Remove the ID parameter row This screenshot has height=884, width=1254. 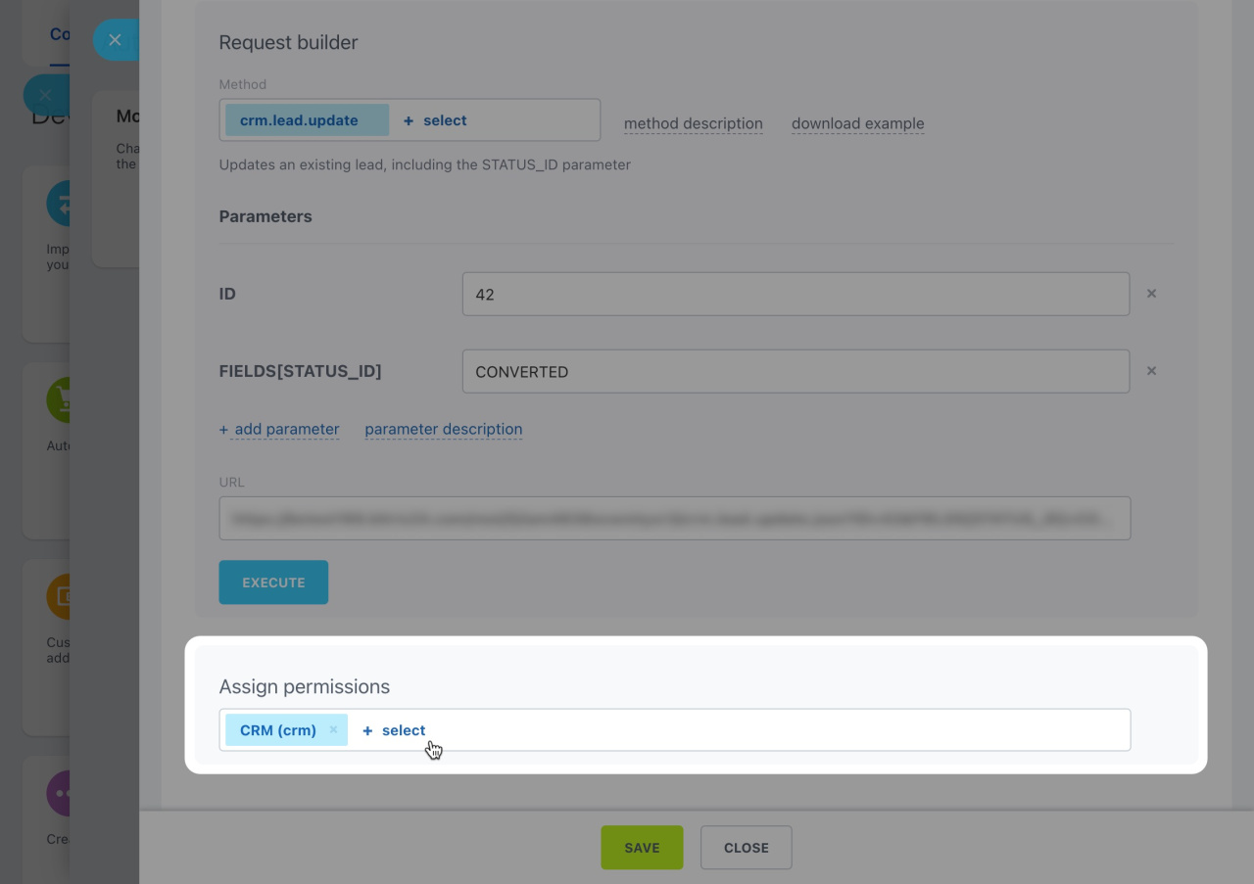pos(1151,294)
